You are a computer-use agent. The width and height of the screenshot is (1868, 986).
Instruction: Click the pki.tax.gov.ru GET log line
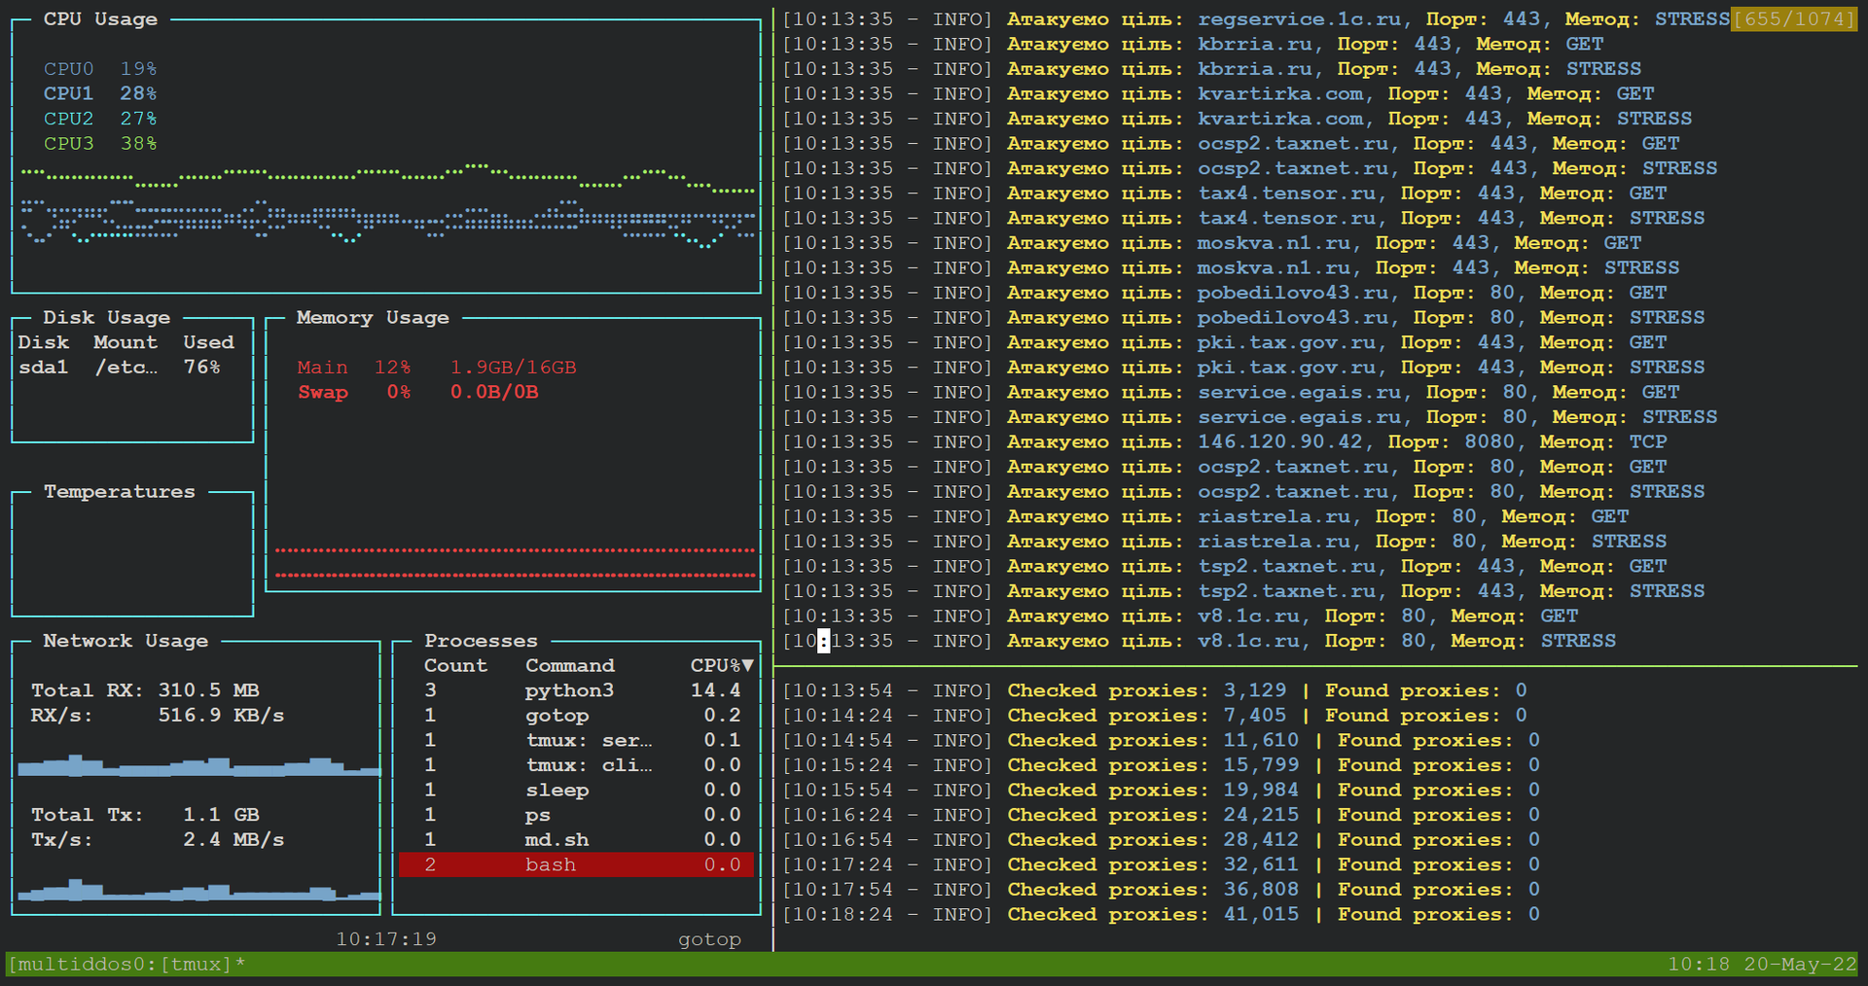point(1224,342)
